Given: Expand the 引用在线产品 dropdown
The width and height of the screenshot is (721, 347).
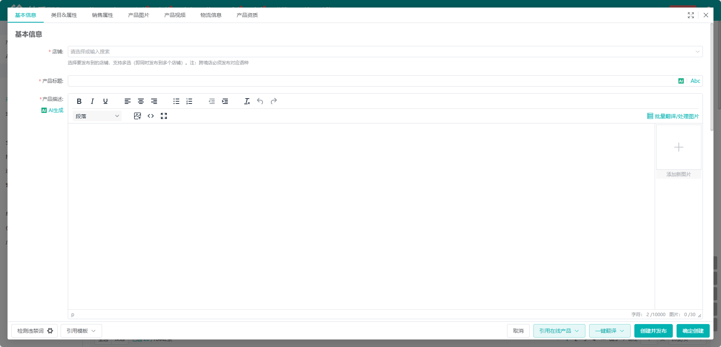Looking at the screenshot, I should click(x=559, y=331).
